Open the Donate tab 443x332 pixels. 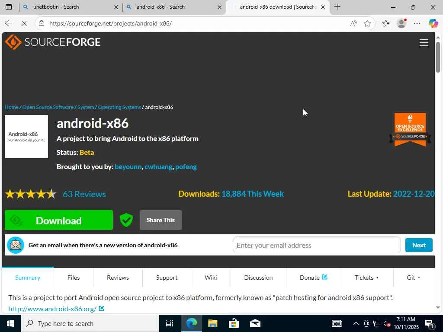coord(313,278)
